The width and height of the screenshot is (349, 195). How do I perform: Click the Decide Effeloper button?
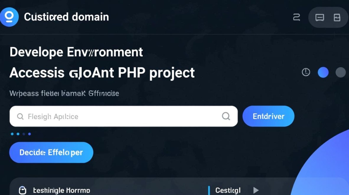[x=51, y=153]
